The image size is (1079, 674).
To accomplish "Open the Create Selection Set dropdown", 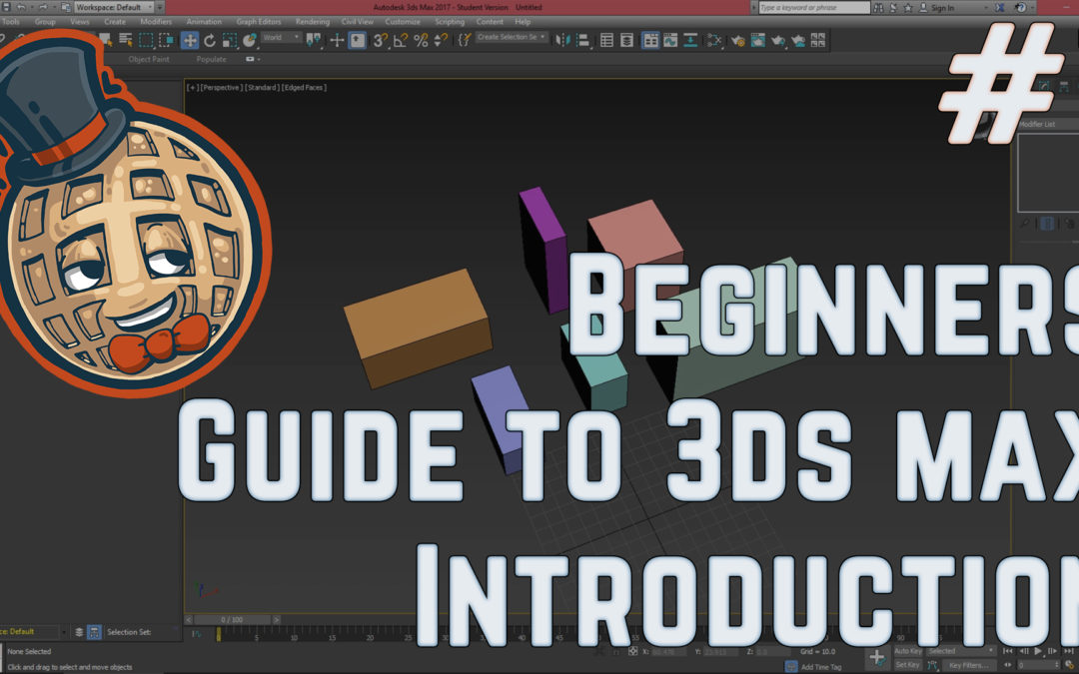I will click(x=512, y=37).
